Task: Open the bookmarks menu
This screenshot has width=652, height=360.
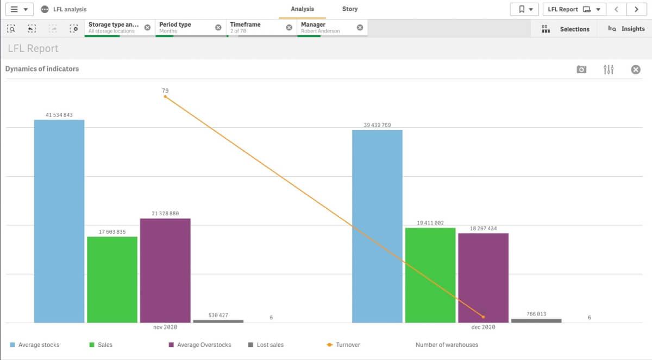Action: click(524, 9)
